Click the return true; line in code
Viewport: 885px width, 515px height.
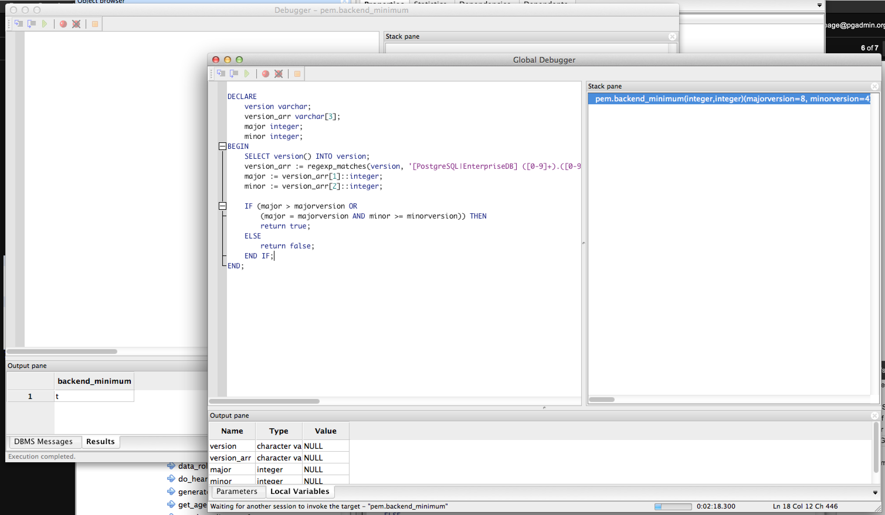click(x=285, y=226)
